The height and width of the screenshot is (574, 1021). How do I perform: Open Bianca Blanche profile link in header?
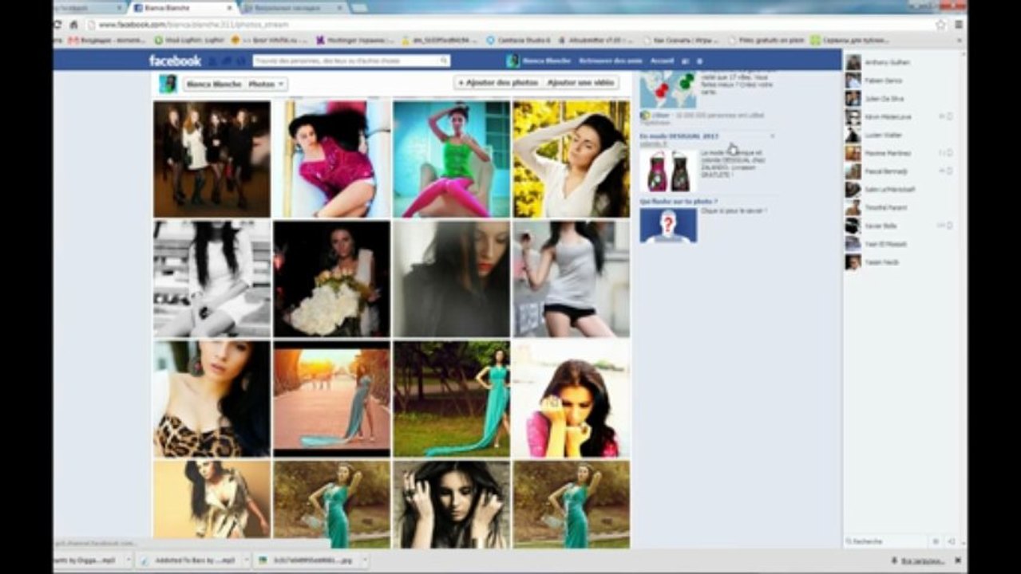click(x=547, y=61)
